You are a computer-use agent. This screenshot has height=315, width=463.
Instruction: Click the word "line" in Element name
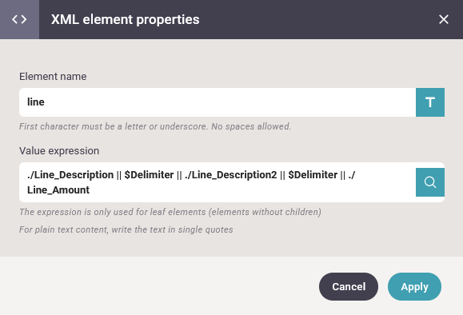pos(36,102)
